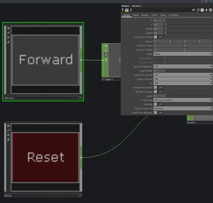Screen dimensions: 213x203
Task: Expand the Crop Panel dropdown
Action: point(183,100)
